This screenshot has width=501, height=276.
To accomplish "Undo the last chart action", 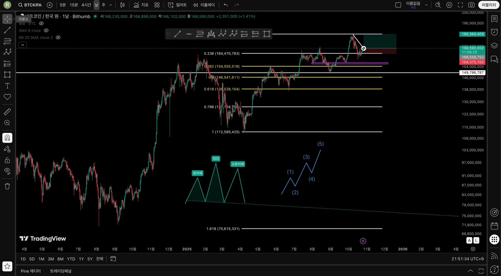I will pos(226,5).
